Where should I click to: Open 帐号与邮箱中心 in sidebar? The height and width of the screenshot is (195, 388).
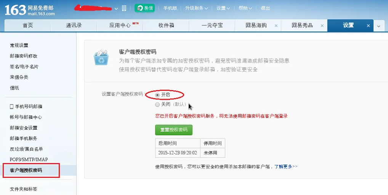(x=26, y=117)
